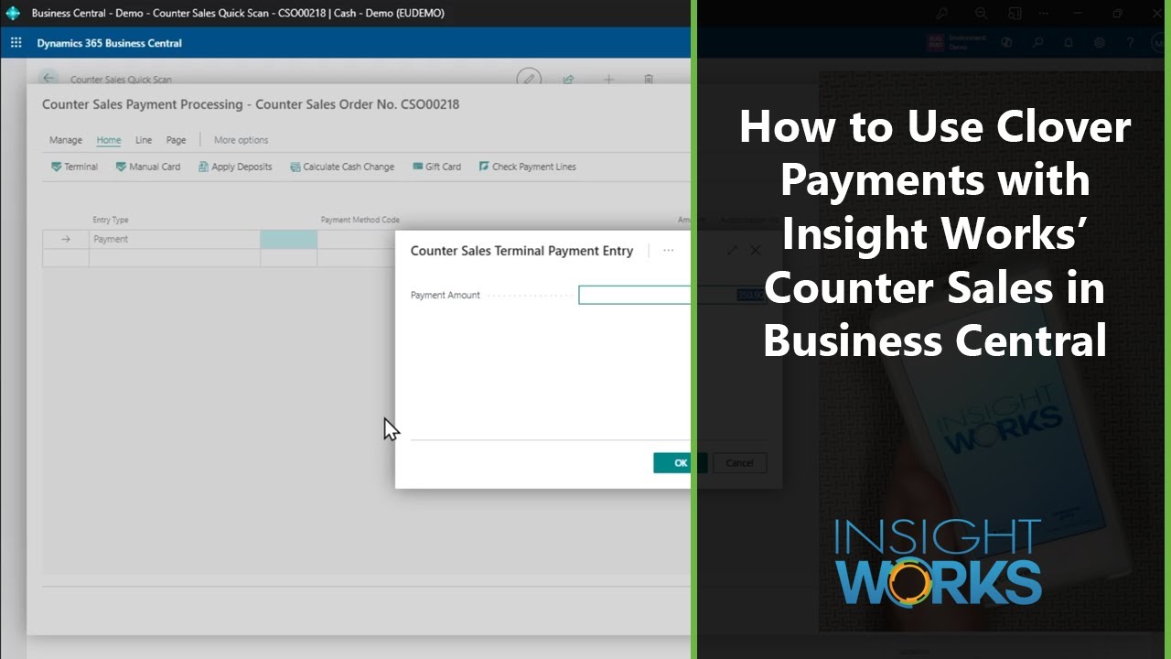Select the Apply Deposits action
The width and height of the screenshot is (1171, 659).
(x=235, y=167)
